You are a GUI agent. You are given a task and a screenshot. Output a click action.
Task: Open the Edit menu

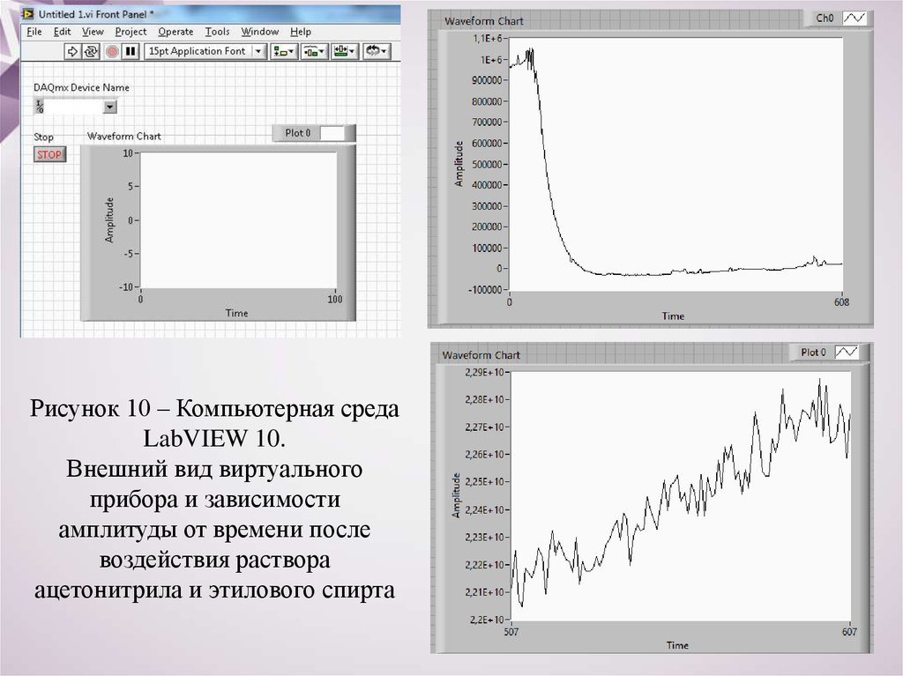pos(62,32)
